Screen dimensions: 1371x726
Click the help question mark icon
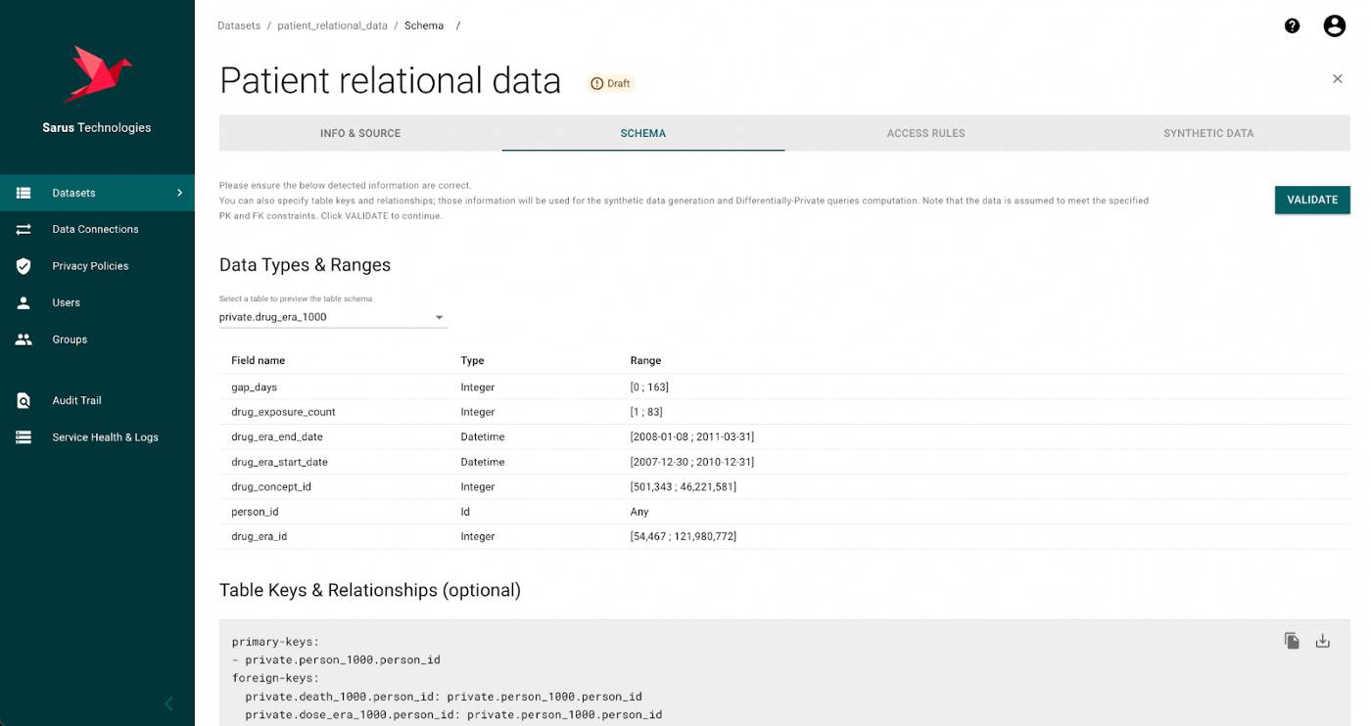point(1292,26)
